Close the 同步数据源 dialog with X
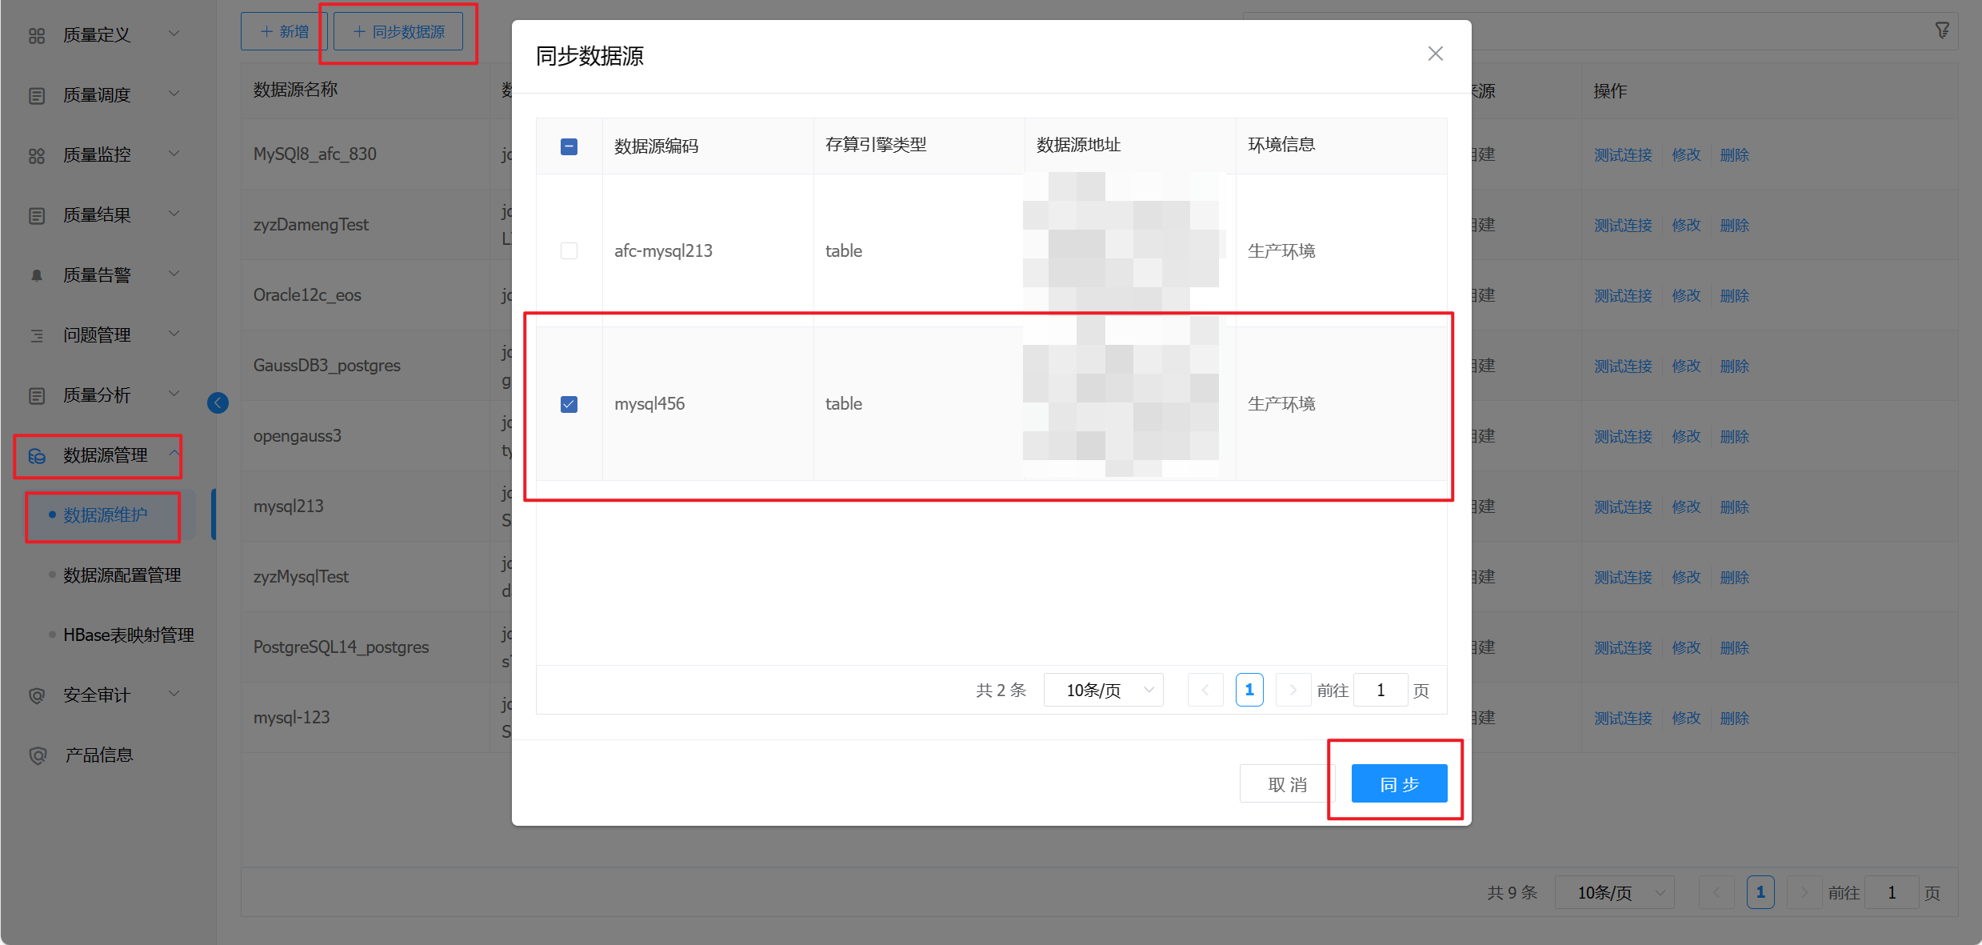Viewport: 1982px width, 945px height. (x=1435, y=54)
